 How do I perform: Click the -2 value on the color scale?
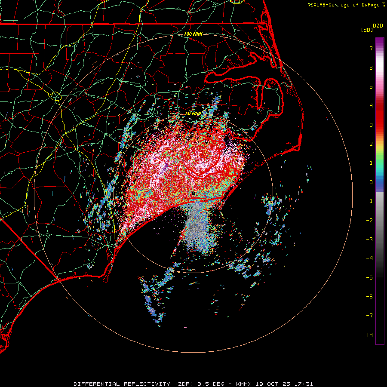pyautogui.click(x=369, y=221)
